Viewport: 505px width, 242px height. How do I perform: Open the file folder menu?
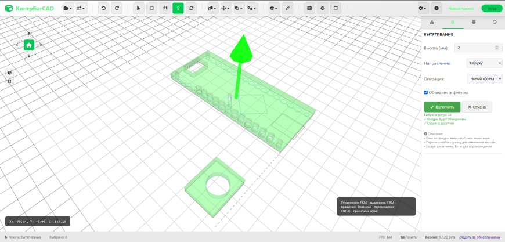click(x=68, y=8)
